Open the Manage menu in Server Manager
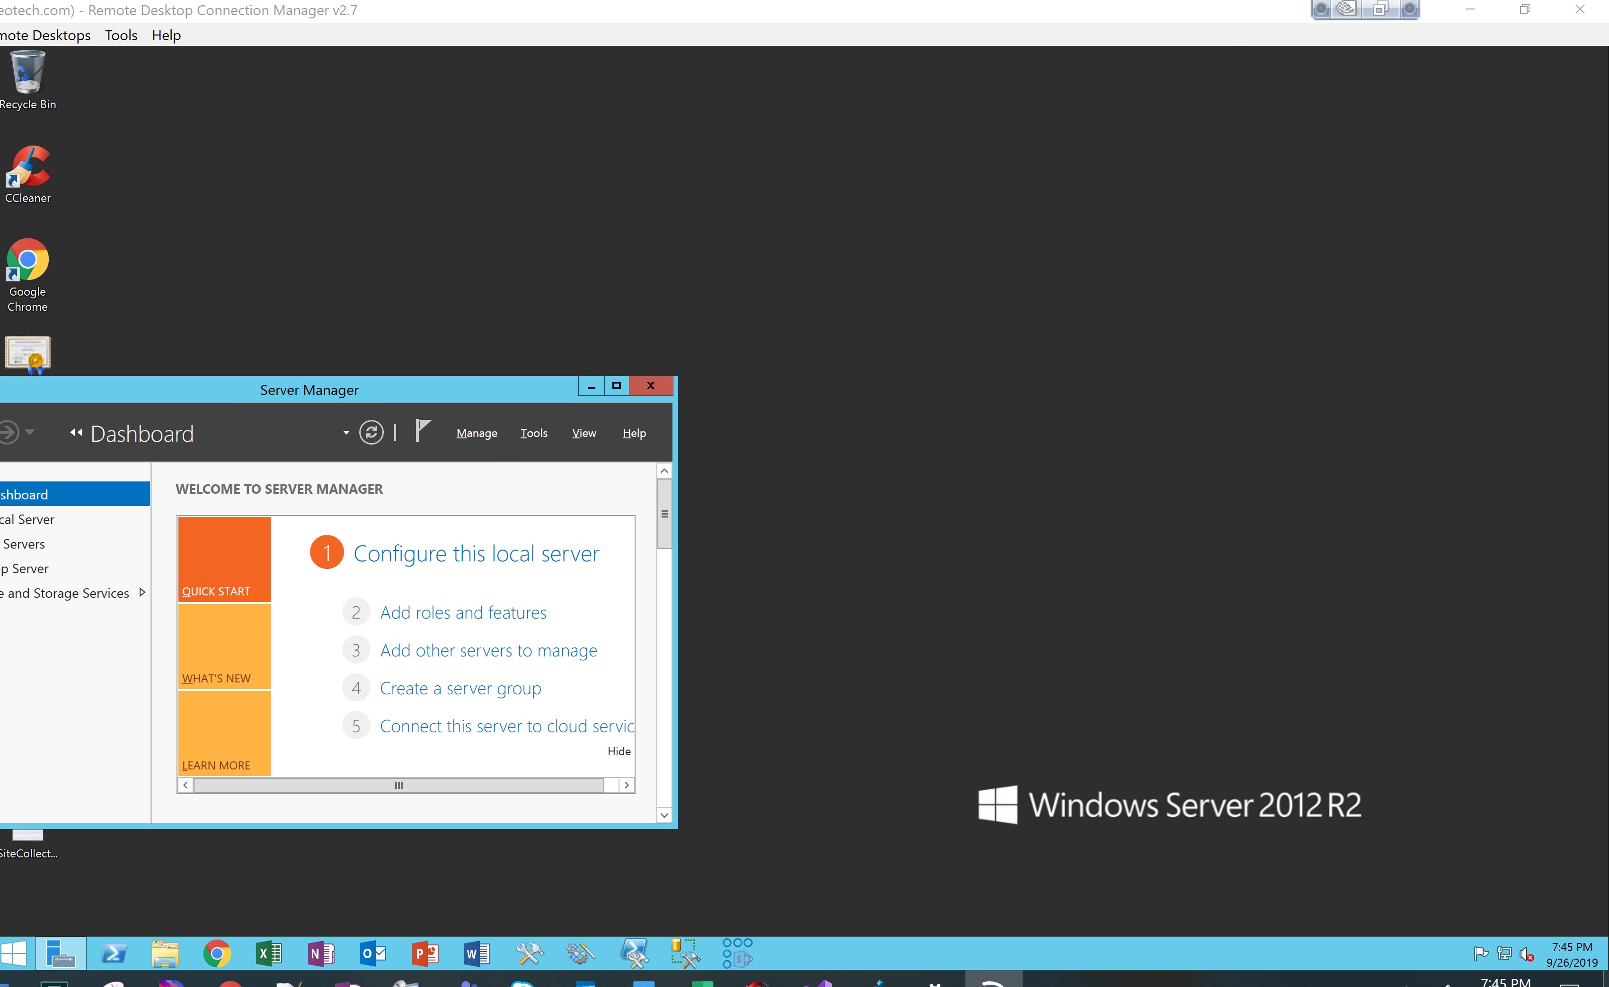 [x=477, y=433]
